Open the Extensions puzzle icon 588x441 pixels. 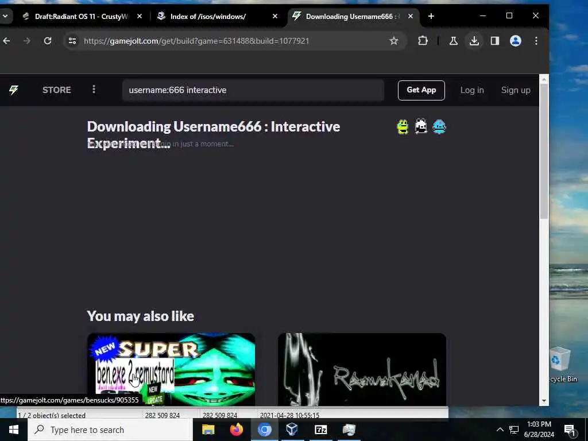pyautogui.click(x=423, y=41)
